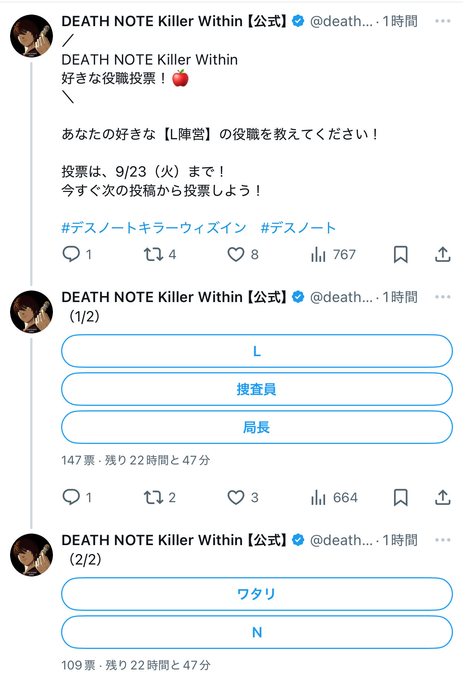Bookmark the (1/2) poll post
This screenshot has height=684, width=463.
point(401,497)
